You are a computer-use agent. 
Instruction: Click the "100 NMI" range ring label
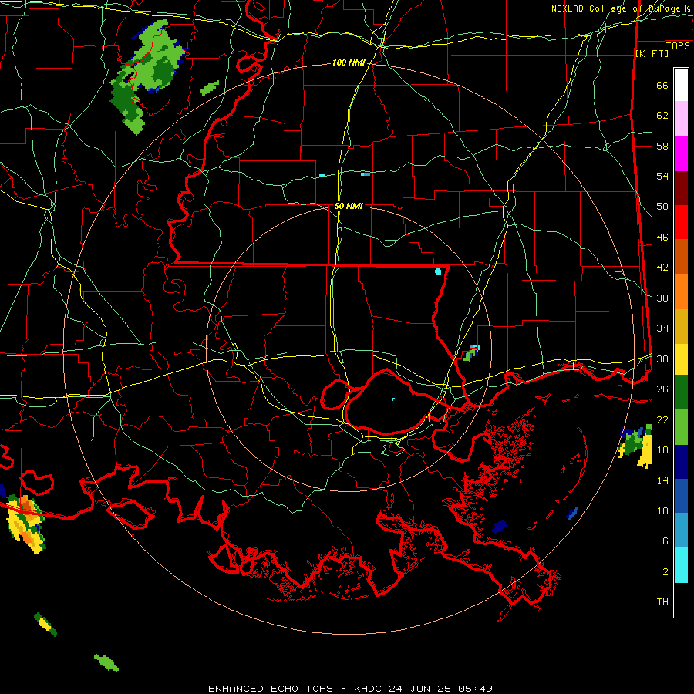pos(349,63)
